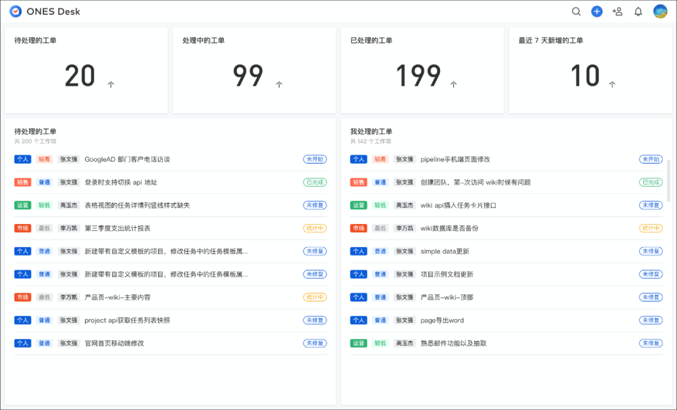Image resolution: width=677 pixels, height=410 pixels.
Task: Open ticket pipeline手机端页面修改
Action: (456, 159)
